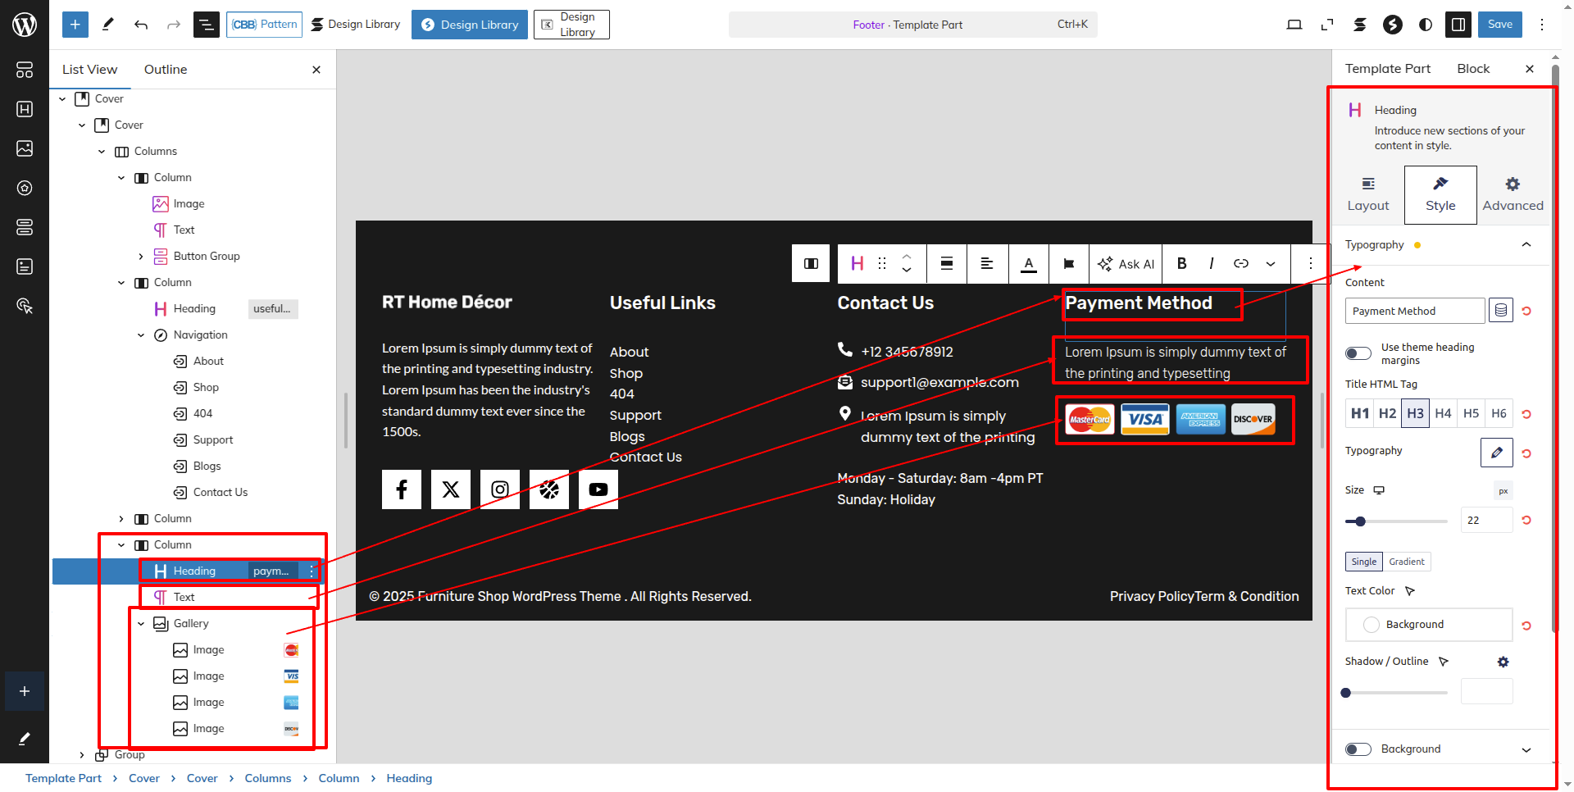Screen dimensions: 1574x792
Task: Select px size unit
Action: tap(1503, 491)
